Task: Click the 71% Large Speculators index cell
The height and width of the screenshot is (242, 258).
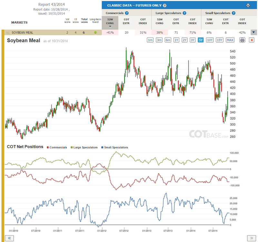Action: pos(193,33)
